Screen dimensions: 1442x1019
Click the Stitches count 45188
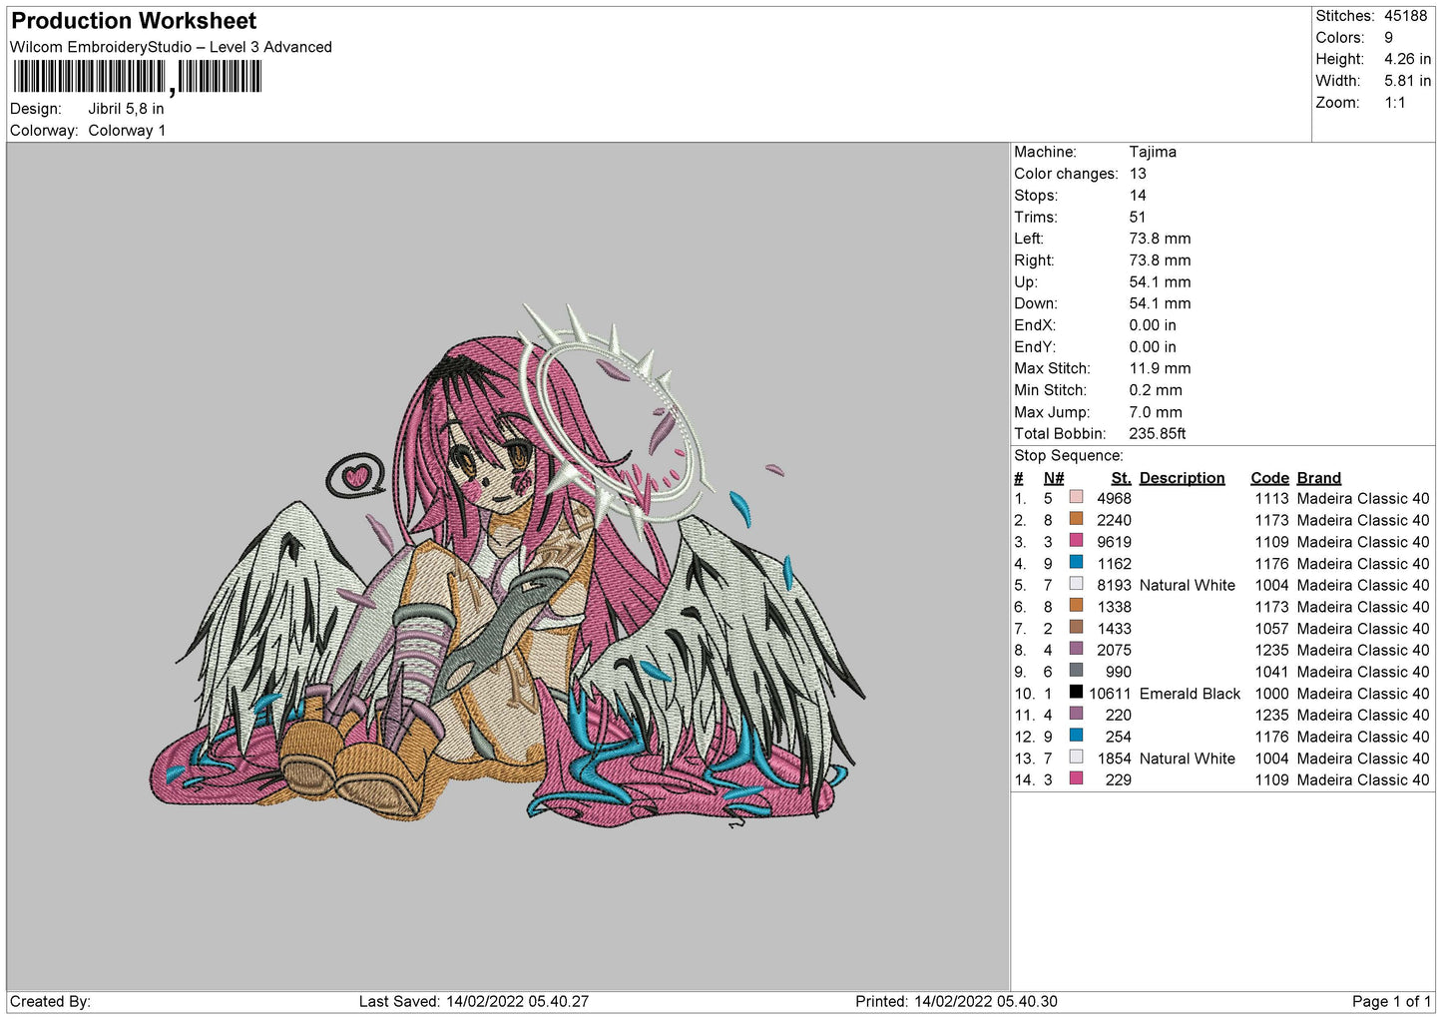coord(1405,16)
